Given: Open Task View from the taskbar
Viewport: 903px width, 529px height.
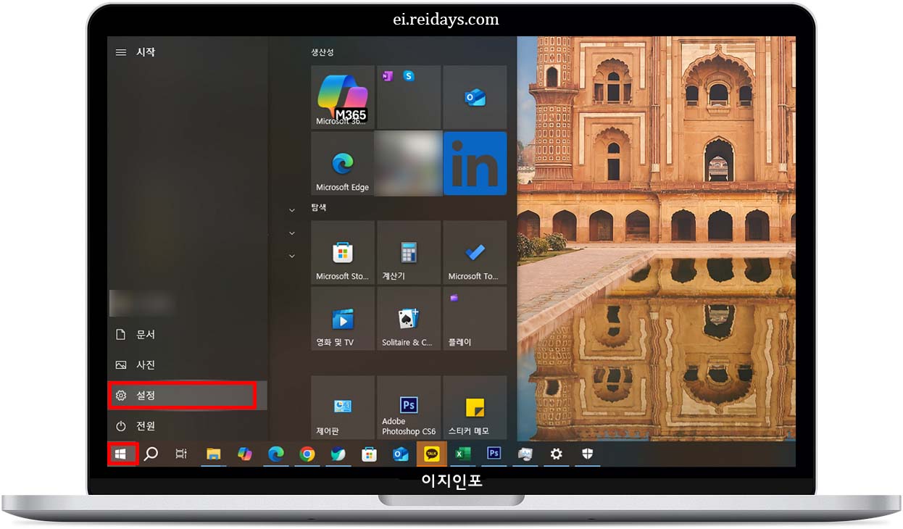Looking at the screenshot, I should [180, 454].
